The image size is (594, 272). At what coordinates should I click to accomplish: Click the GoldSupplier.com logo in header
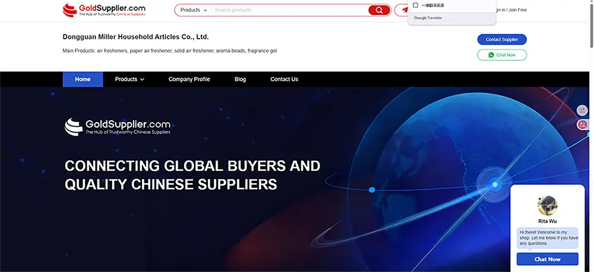coord(104,9)
